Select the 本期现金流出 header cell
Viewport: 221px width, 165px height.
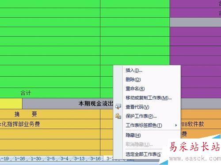pyautogui.click(x=68, y=104)
